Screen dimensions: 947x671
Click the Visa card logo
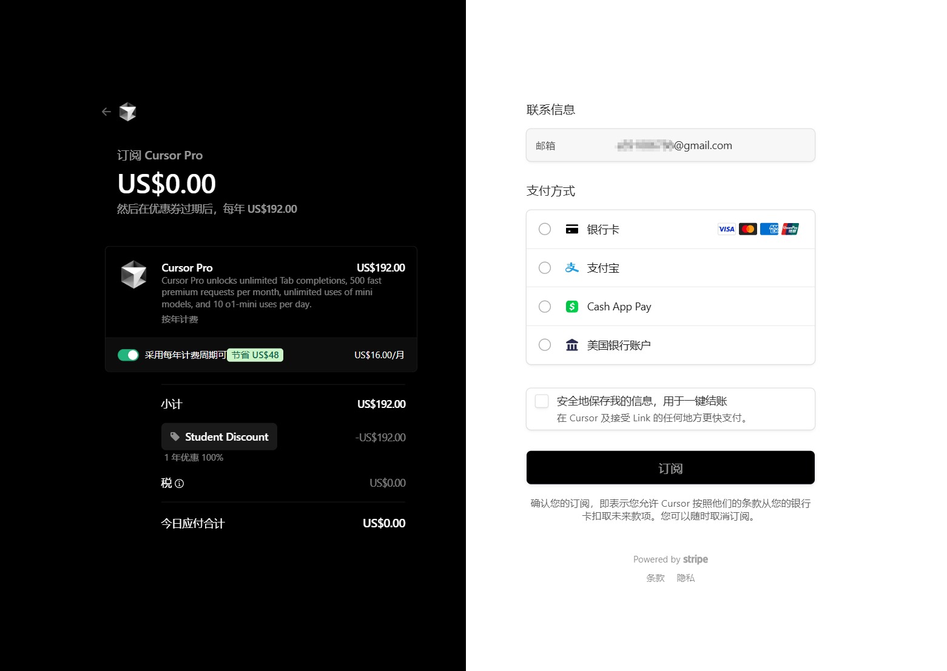tap(726, 229)
